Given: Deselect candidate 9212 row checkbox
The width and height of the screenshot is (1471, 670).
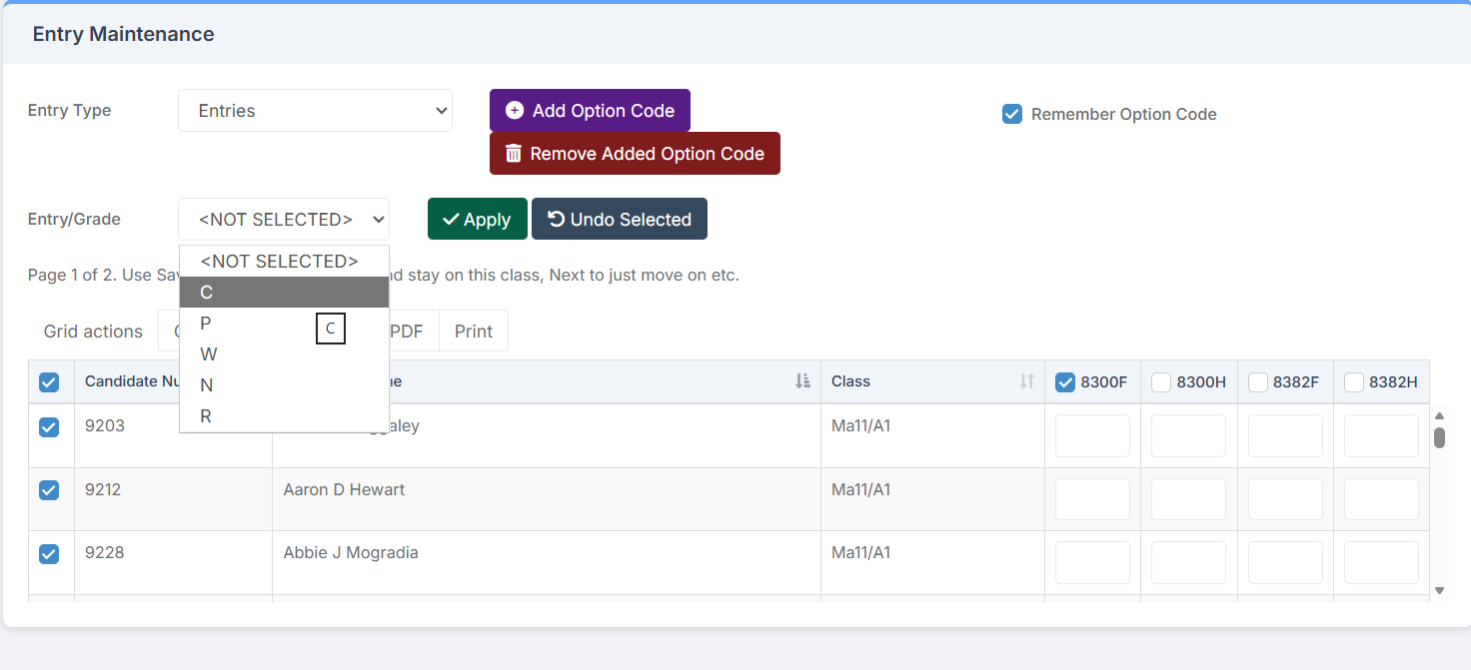Looking at the screenshot, I should point(49,490).
